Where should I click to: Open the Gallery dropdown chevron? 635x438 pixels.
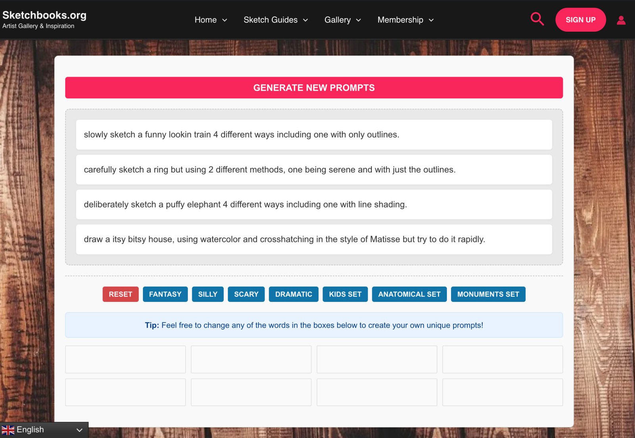pos(358,20)
